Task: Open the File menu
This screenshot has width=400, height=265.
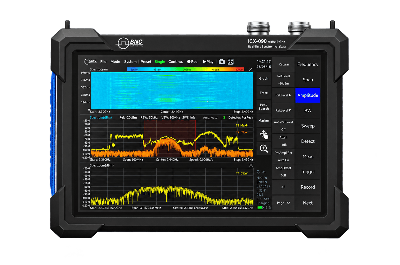Action: [x=103, y=62]
